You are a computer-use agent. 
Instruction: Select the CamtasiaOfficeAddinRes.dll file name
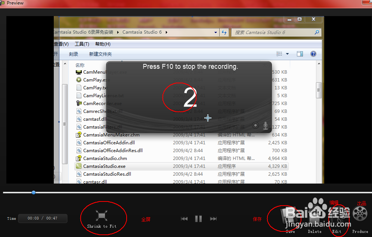(x=113, y=151)
